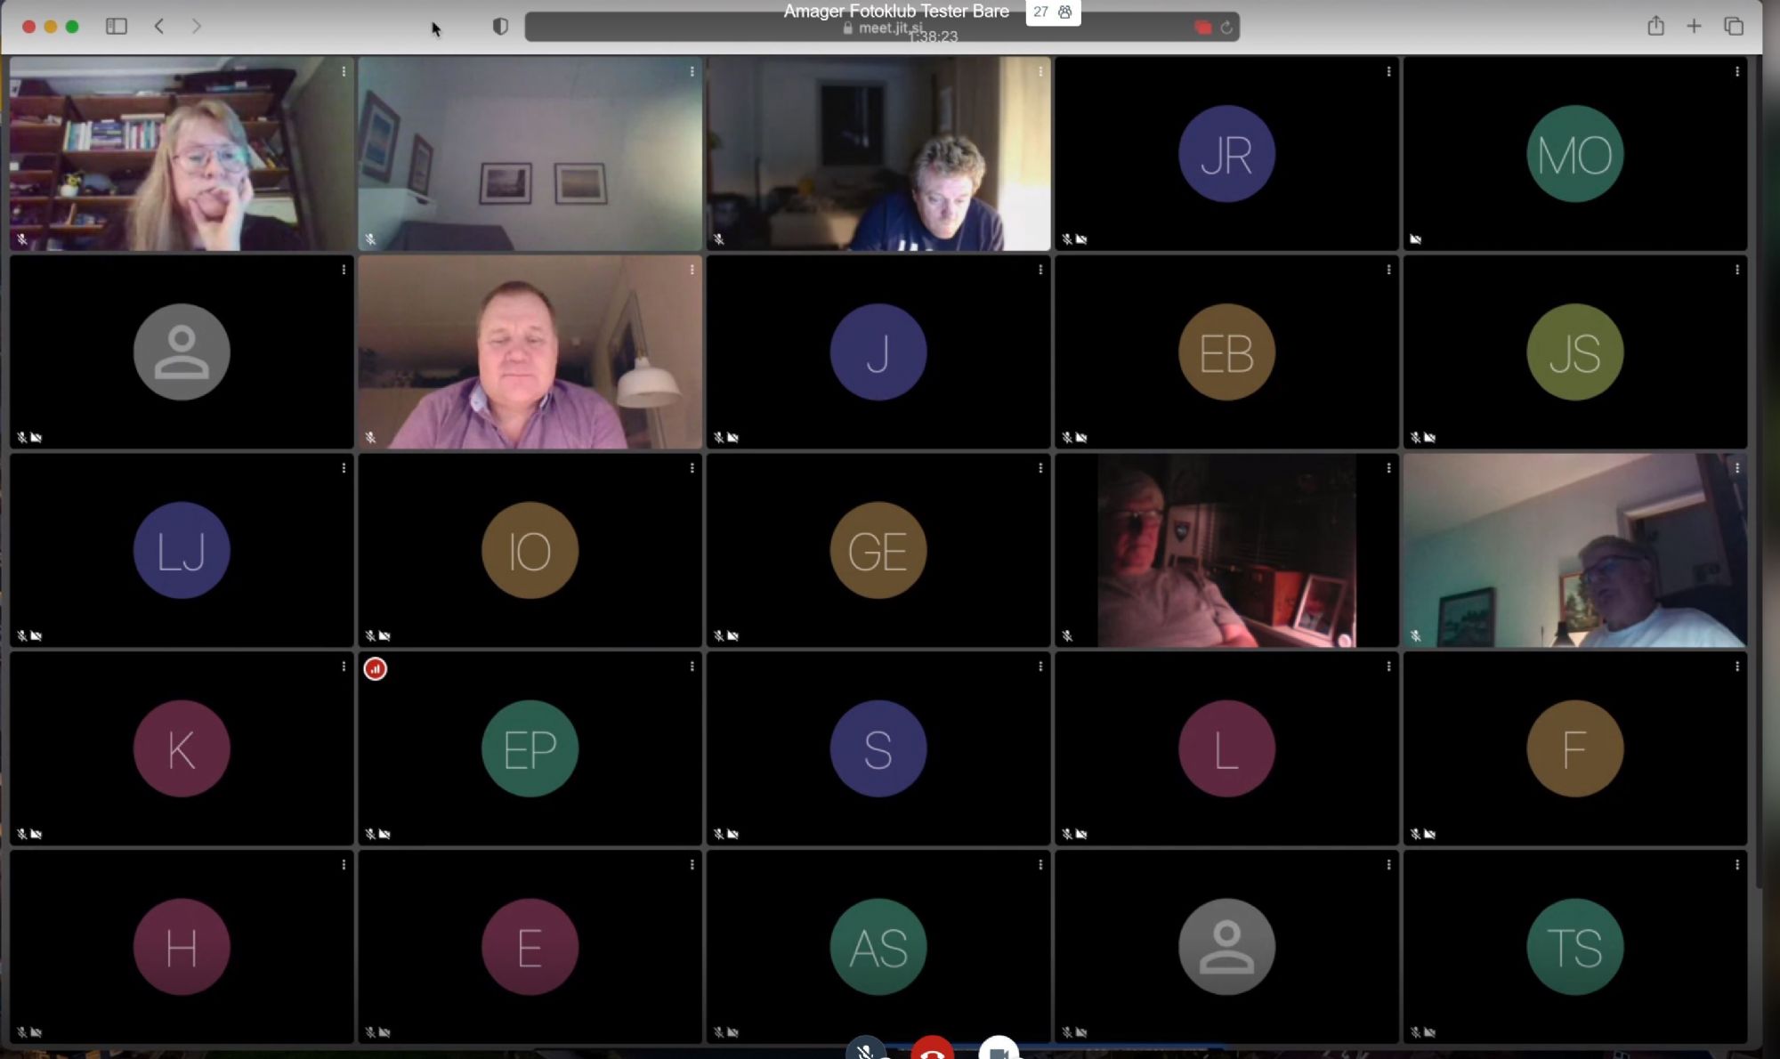Viewport: 1780px width, 1059px height.
Task: Click the EB participant avatar
Action: (1226, 352)
